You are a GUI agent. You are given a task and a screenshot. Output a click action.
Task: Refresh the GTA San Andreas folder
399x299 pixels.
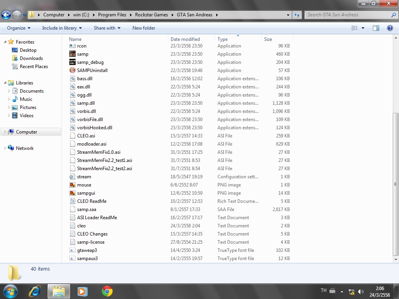[x=297, y=15]
